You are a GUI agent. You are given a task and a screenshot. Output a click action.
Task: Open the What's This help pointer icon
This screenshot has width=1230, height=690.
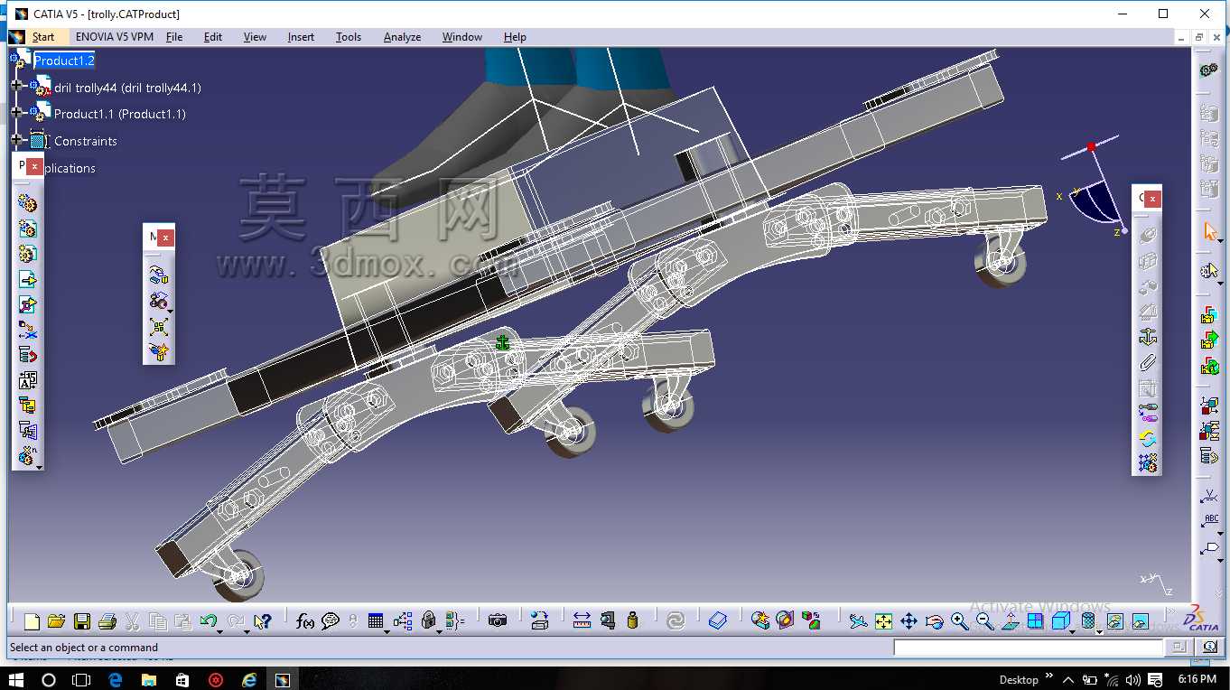262,621
